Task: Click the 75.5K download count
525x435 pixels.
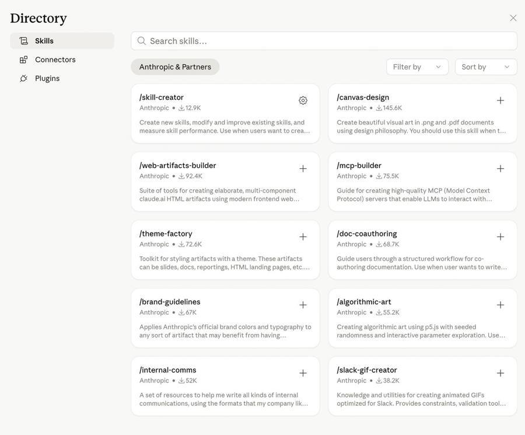Action: point(391,176)
